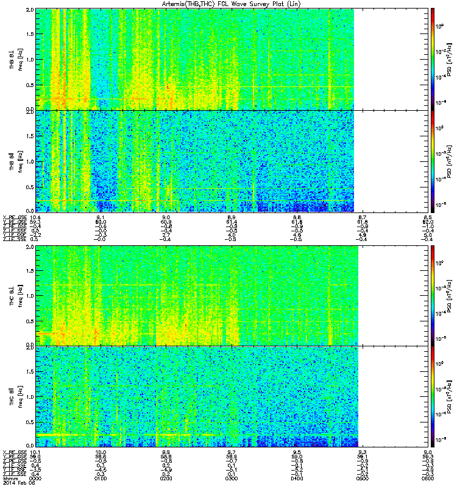Viewport: 457px width, 487px height.
Task: Click the THB X_RE_GSE value '9.1'
Action: (101, 217)
